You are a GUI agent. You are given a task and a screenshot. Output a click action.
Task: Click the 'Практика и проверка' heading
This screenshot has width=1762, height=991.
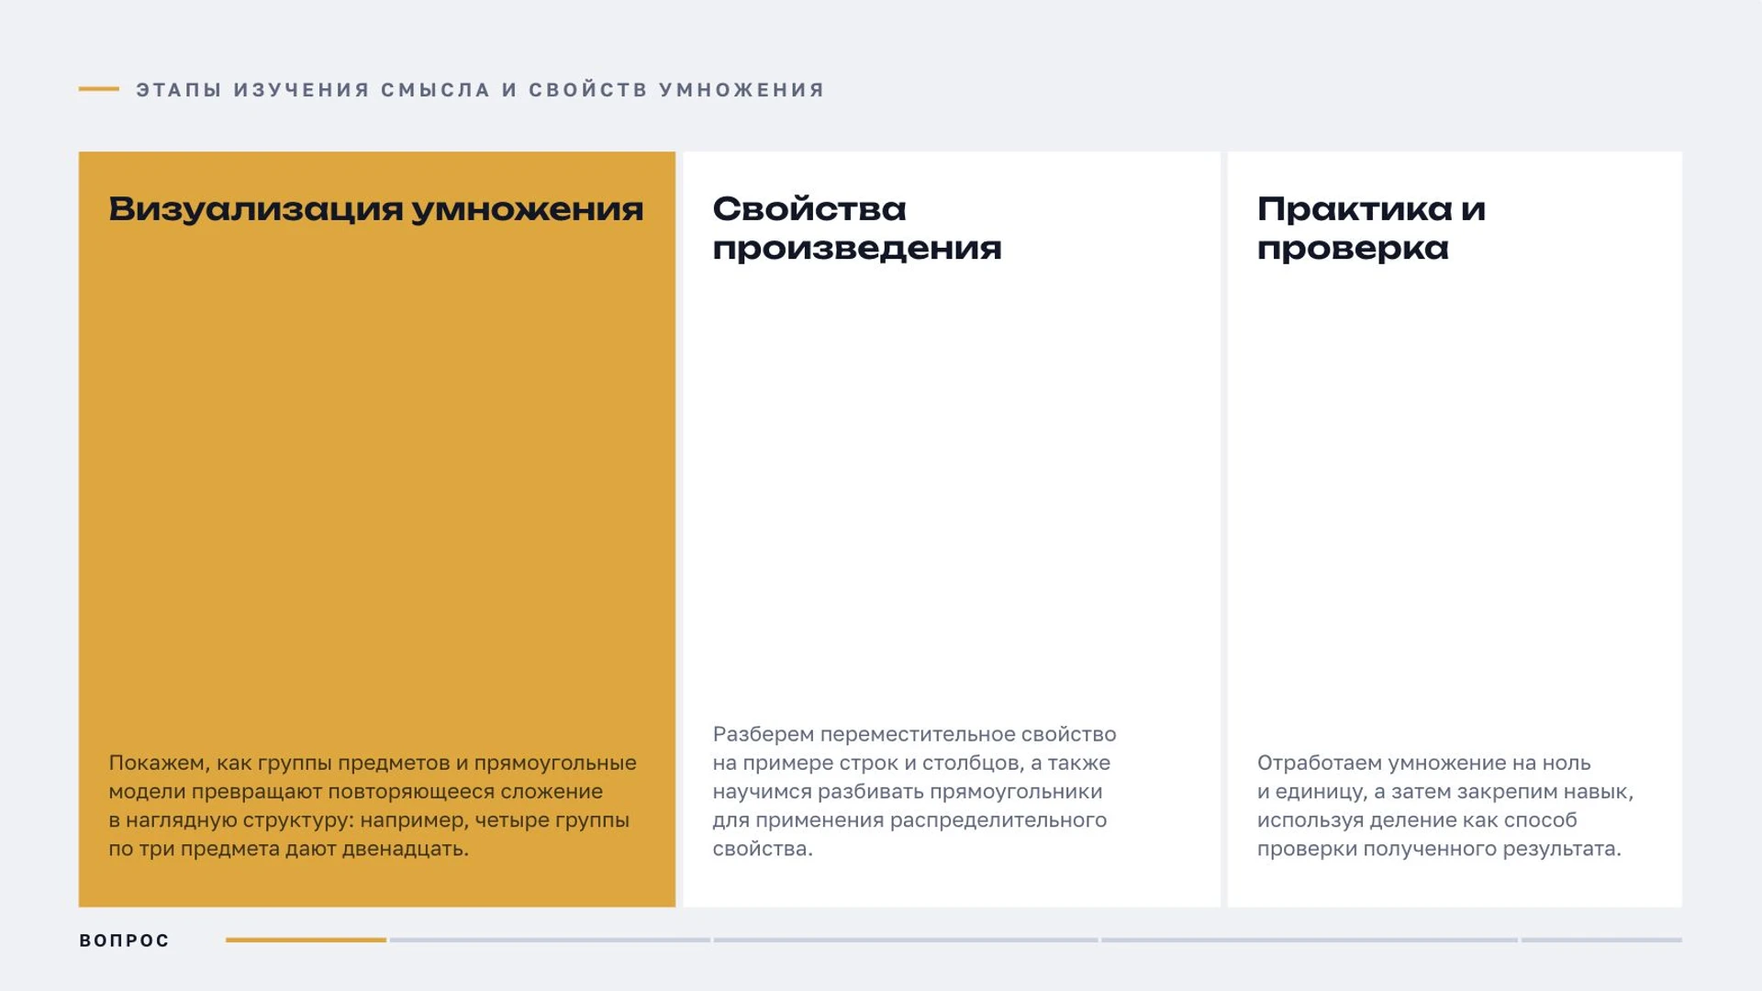pyautogui.click(x=1371, y=228)
